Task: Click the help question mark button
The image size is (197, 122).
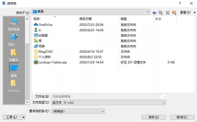Action: click(180, 3)
